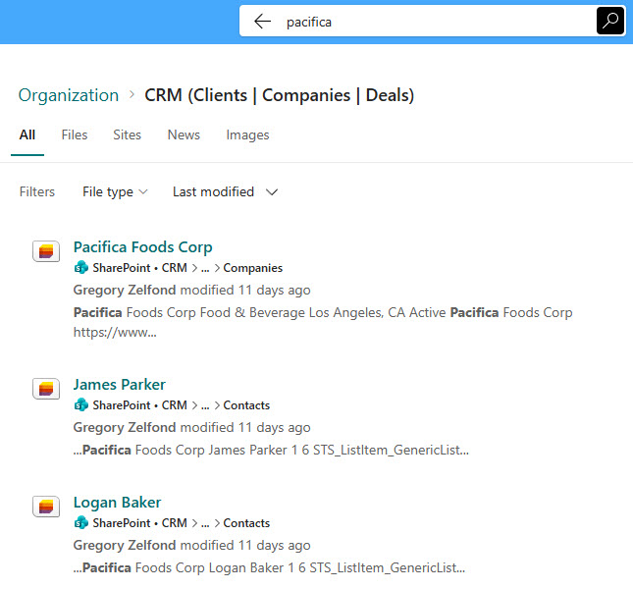Go to Organization breadcrumb link
Image resolution: width=633 pixels, height=589 pixels.
pyautogui.click(x=69, y=95)
